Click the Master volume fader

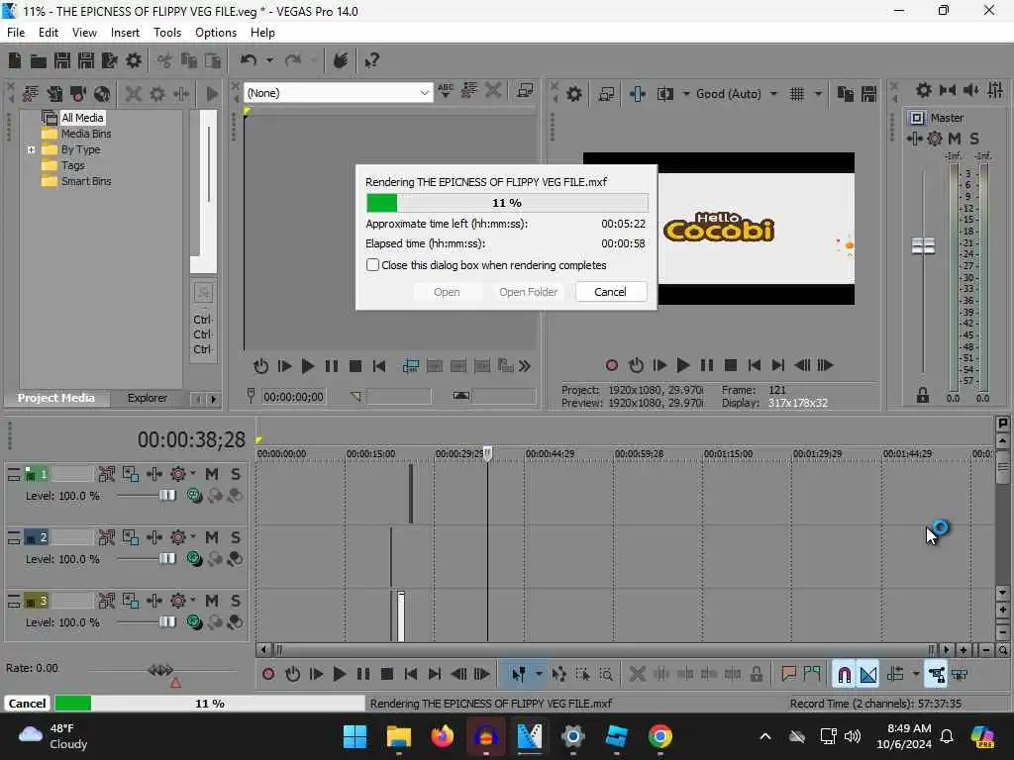923,245
